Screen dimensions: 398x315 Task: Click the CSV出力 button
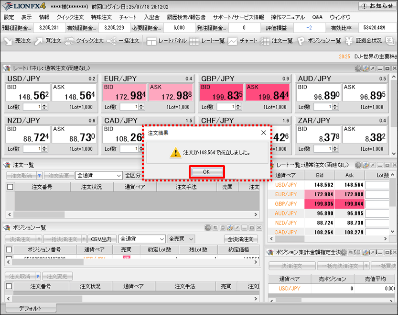[x=102, y=239]
